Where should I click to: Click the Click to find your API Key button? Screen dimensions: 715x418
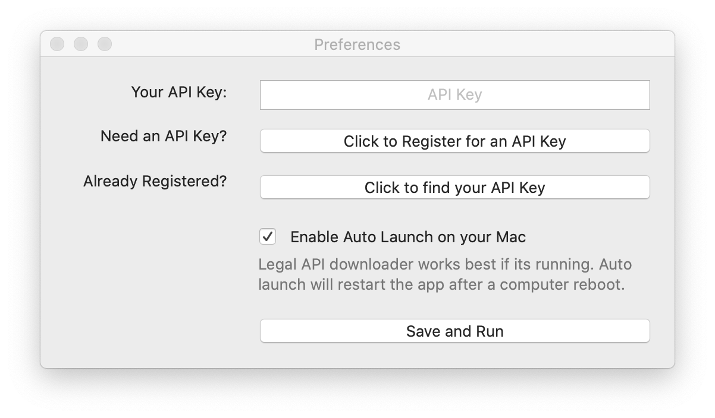tap(454, 188)
